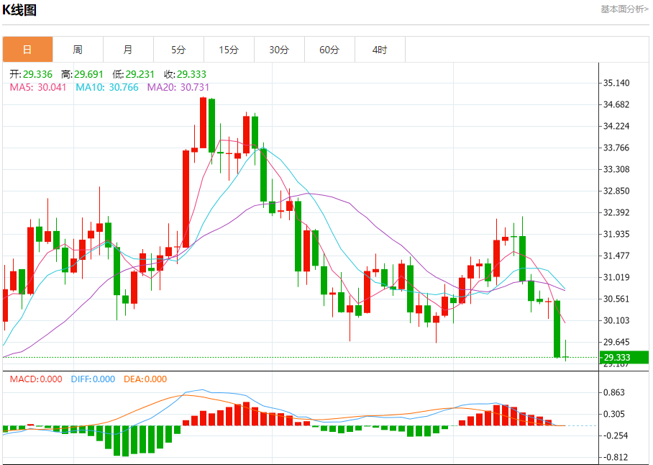
Task: Click the 34.682 price axis label
Action: click(616, 104)
